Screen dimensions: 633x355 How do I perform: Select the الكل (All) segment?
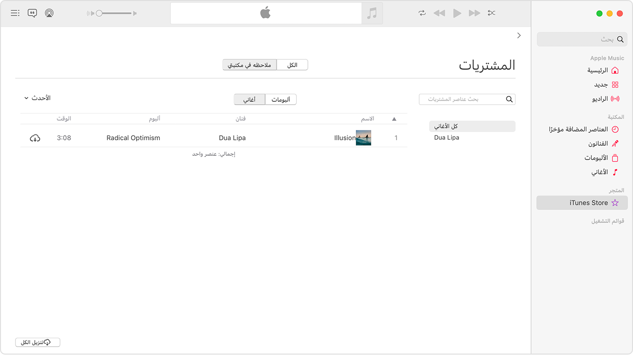point(292,65)
